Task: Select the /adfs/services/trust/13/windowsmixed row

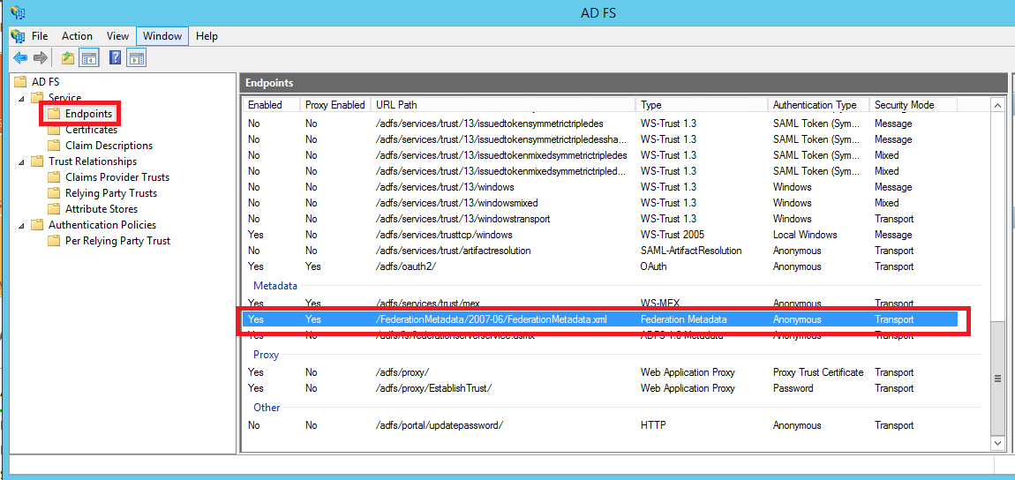Action: click(600, 203)
